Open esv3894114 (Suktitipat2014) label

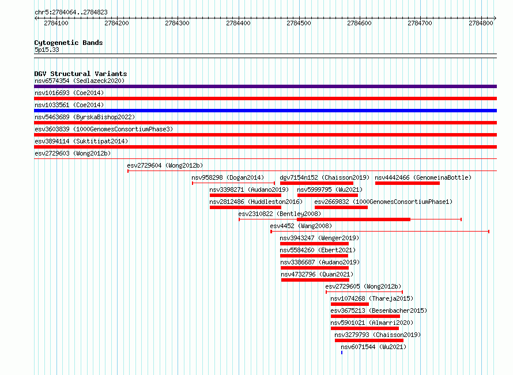pyautogui.click(x=81, y=141)
